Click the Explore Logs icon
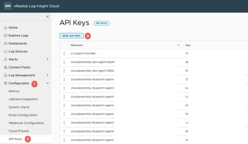 (6, 36)
